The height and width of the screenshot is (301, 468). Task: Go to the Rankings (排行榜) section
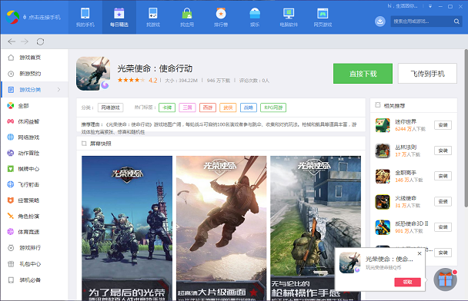click(221, 17)
